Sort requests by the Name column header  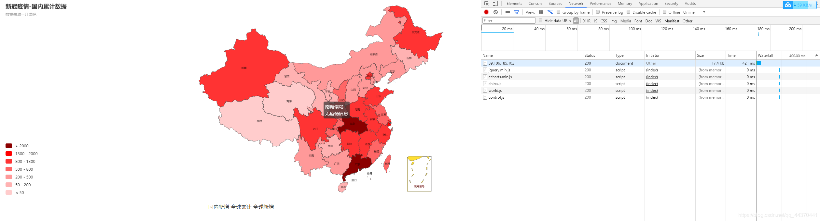(532, 55)
